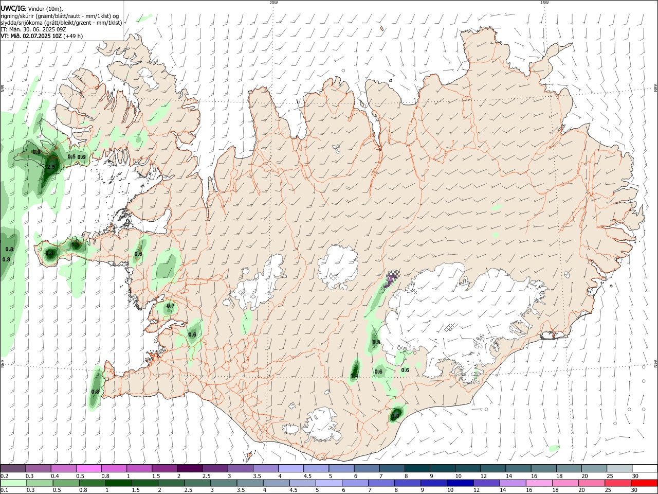Image resolution: width=658 pixels, height=494 pixels.
Task: Select the darkest purple snow swatch labeled 2
Action: pos(189,468)
